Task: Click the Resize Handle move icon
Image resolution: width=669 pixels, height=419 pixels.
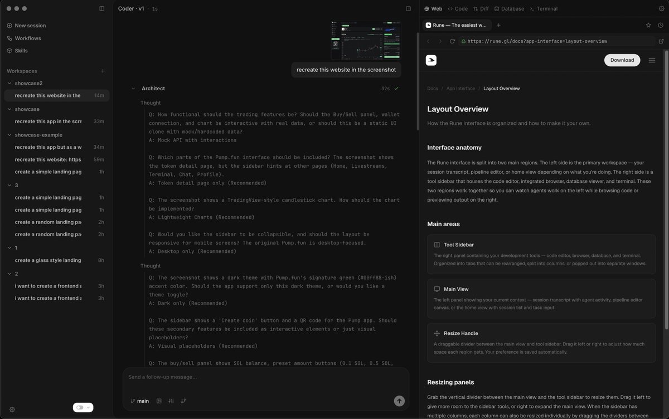Action: pyautogui.click(x=437, y=333)
